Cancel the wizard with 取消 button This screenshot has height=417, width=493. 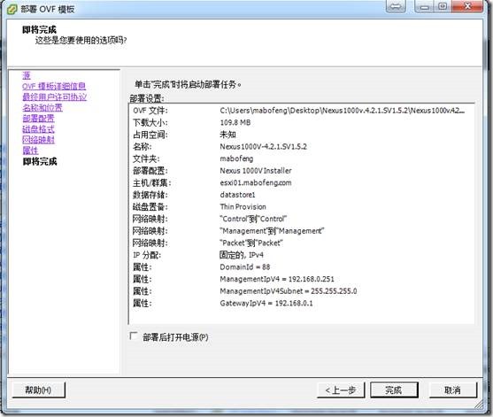coord(453,390)
